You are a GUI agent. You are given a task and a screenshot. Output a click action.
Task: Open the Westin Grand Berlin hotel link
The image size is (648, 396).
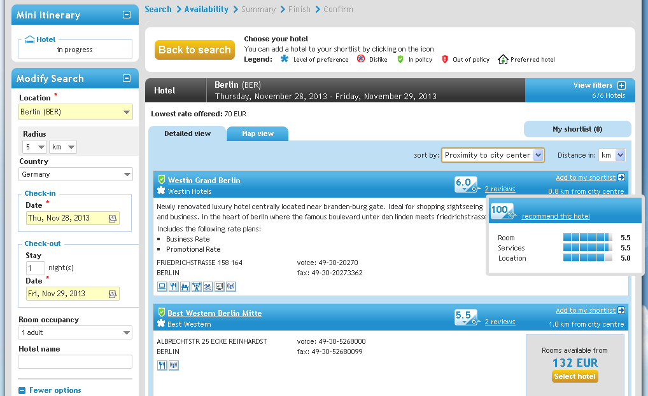coord(204,181)
